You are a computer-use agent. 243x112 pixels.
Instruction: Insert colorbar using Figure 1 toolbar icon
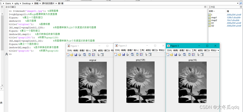[x=90, y=55]
